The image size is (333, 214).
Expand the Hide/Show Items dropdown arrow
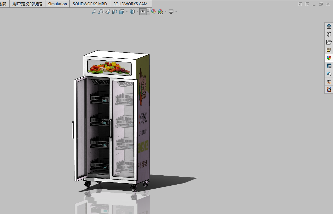click(x=148, y=12)
